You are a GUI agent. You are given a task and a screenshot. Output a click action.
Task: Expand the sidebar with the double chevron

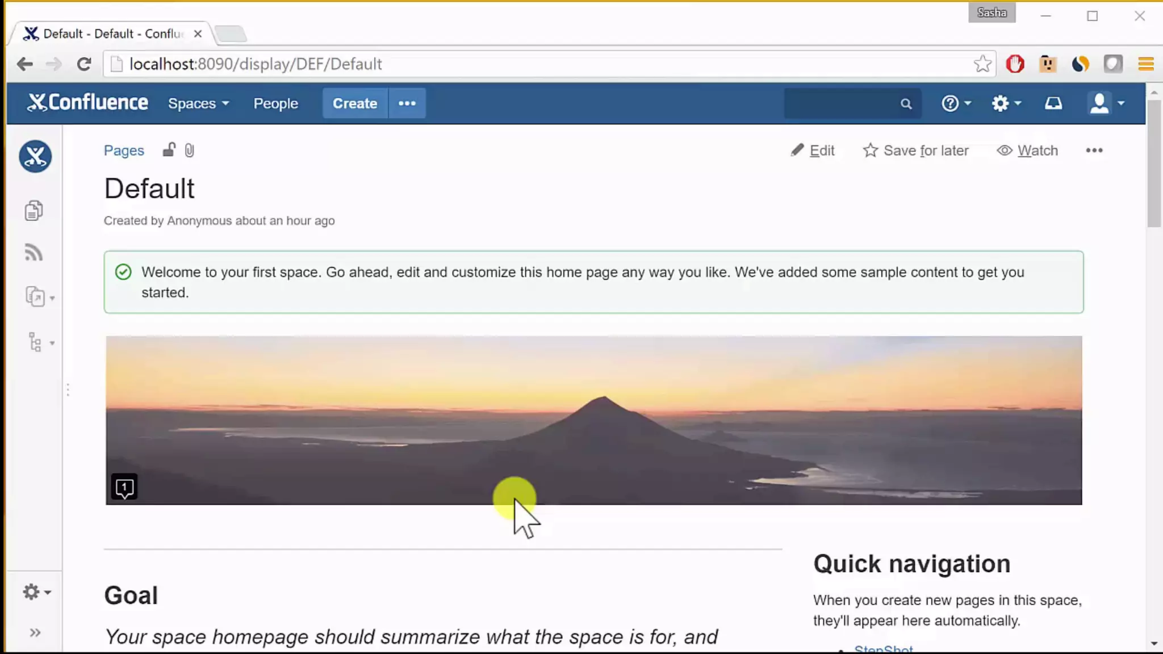(35, 632)
